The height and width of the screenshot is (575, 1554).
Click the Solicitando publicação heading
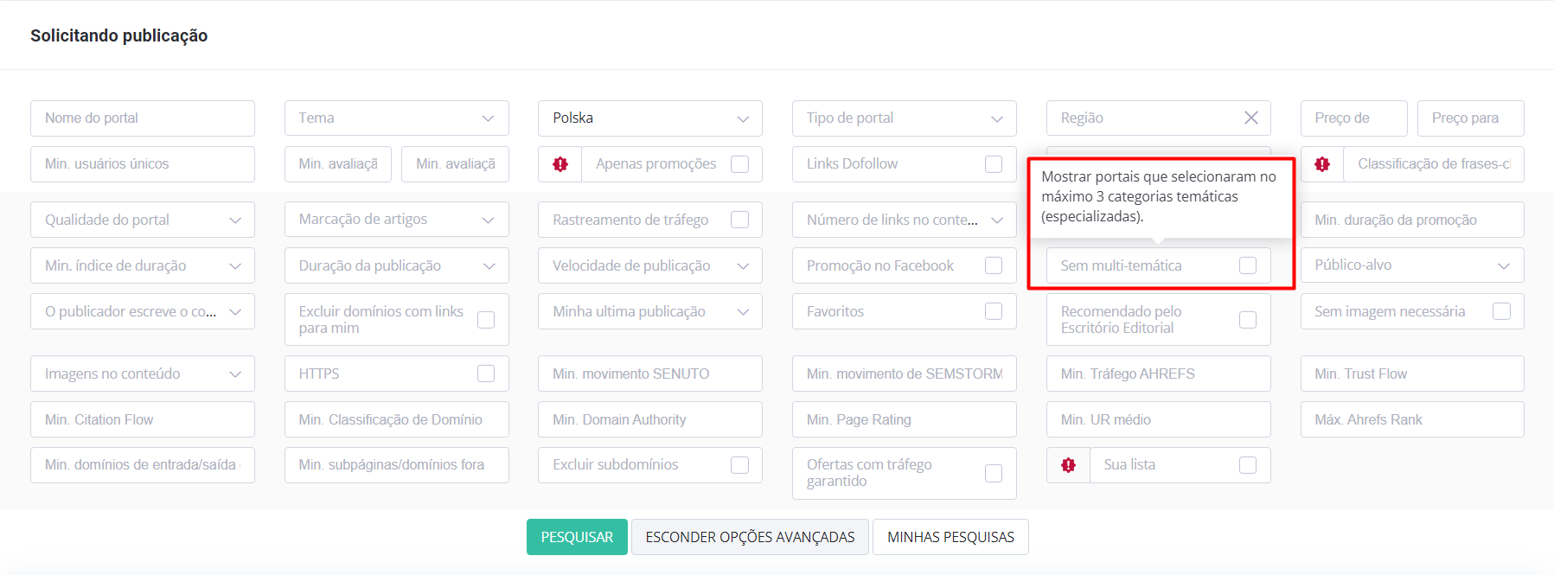119,35
